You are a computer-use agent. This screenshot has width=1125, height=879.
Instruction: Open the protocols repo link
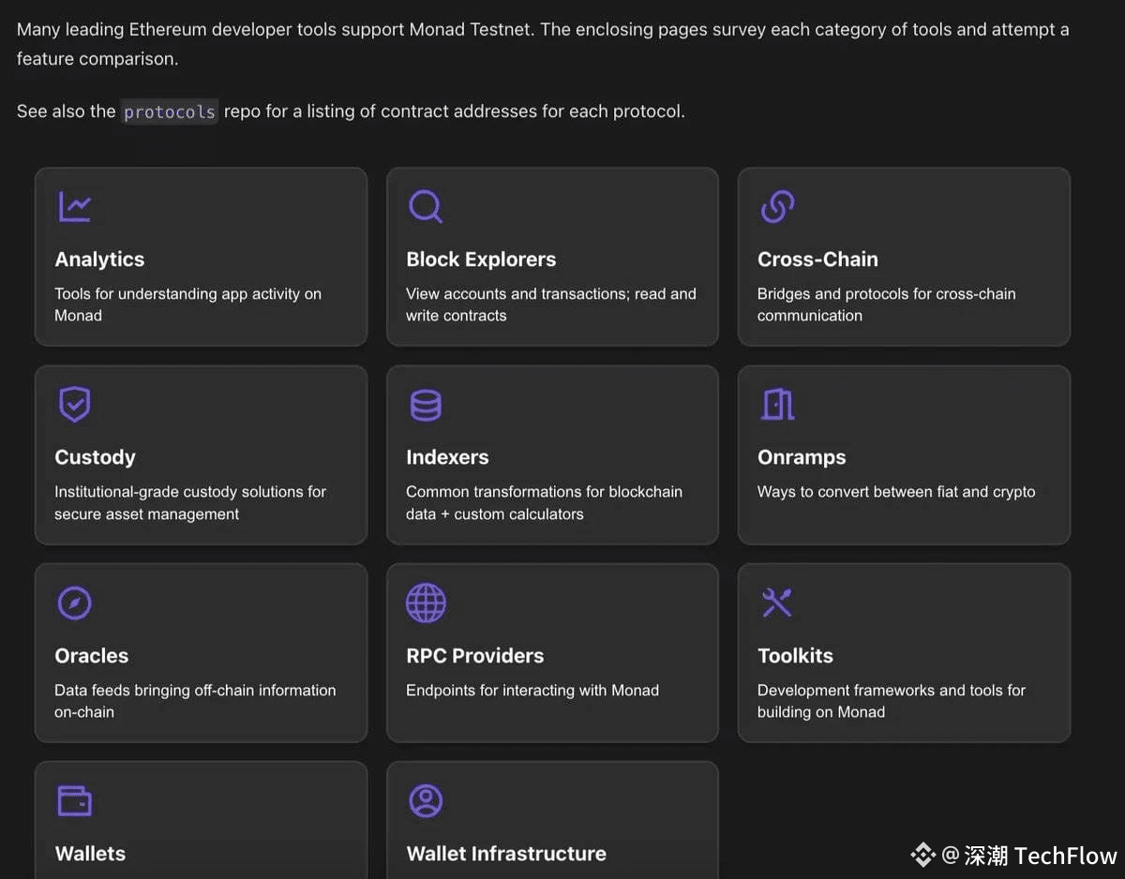[x=169, y=112]
